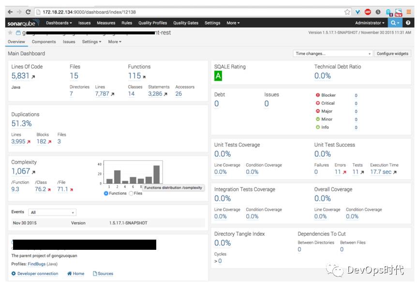The width and height of the screenshot is (417, 289).
Task: Click the 51.3% duplications value
Action: (21, 123)
